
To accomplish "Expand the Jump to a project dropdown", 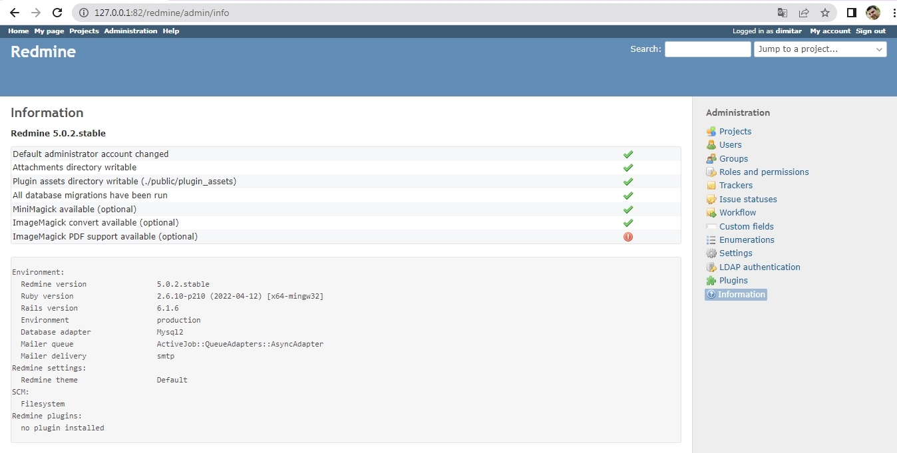I will point(820,49).
